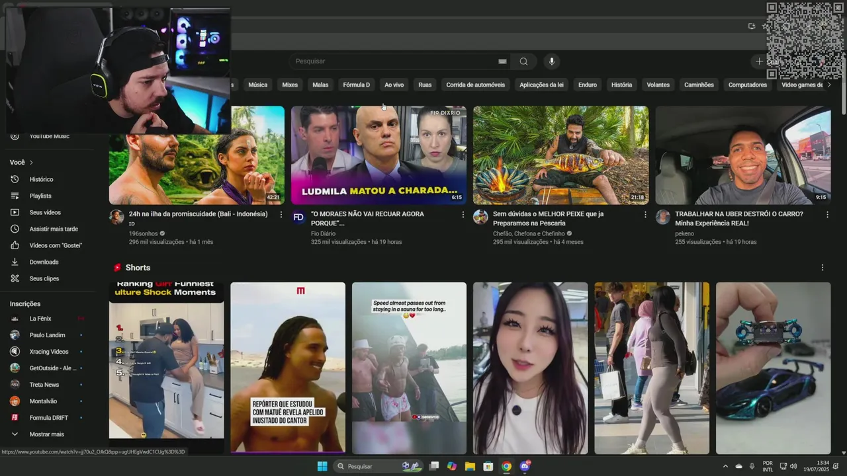Viewport: 847px width, 476px height.
Task: Open GetOutside - Ale channel subscription
Action: click(53, 368)
